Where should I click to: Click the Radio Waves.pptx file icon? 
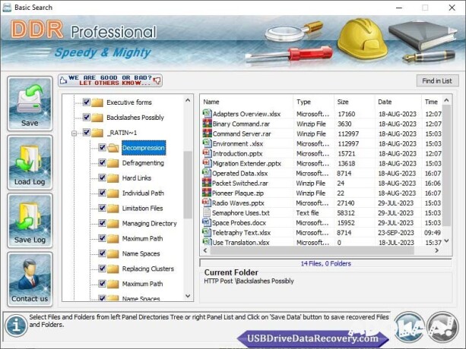(x=207, y=203)
